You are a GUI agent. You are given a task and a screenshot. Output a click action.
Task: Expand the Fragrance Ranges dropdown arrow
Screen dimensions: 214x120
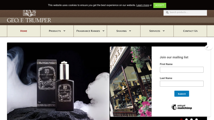coord(104,31)
